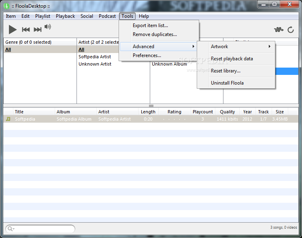
Task: Skip to the previous track
Action: [x=26, y=30]
